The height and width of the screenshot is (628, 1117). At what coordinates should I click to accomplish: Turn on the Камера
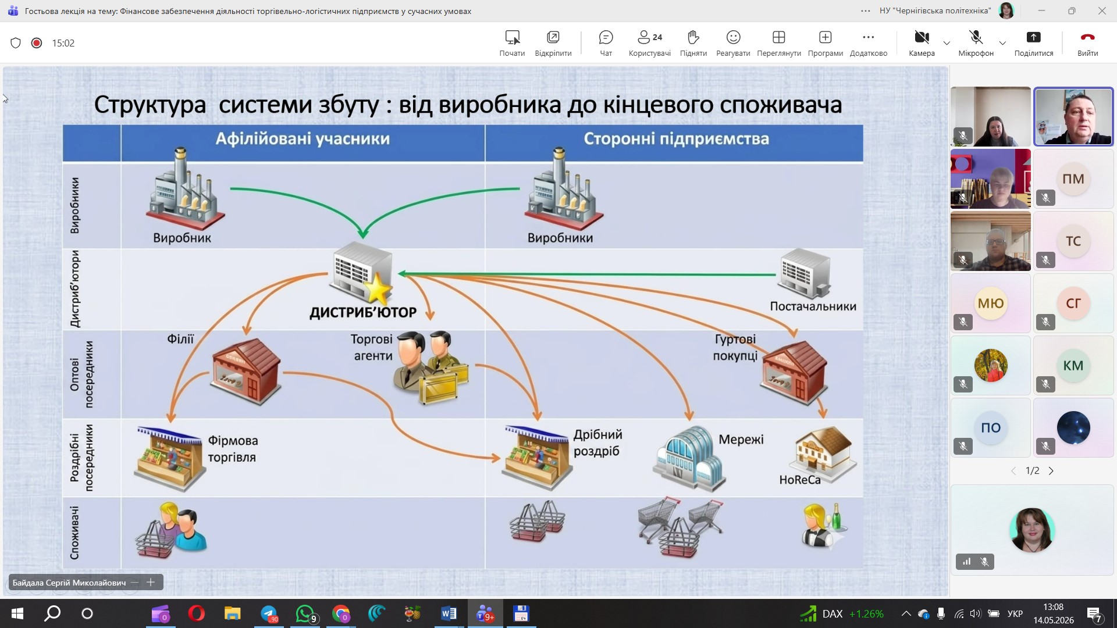922,44
